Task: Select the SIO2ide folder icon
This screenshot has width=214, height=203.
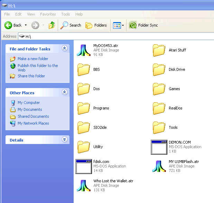Action: pos(83,128)
